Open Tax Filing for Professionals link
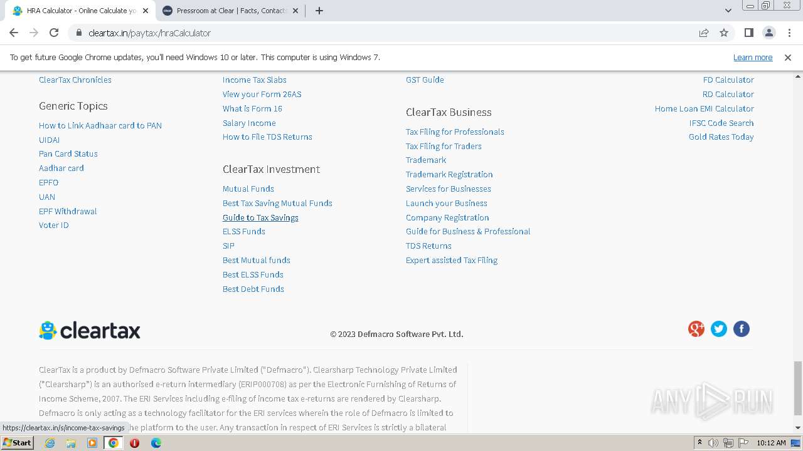The image size is (803, 451). point(455,132)
